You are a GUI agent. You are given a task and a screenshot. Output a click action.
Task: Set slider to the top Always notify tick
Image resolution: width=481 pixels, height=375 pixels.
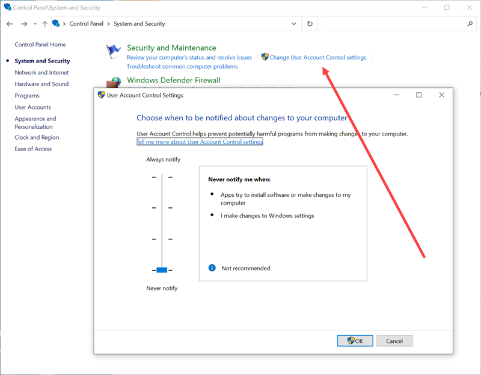click(162, 177)
